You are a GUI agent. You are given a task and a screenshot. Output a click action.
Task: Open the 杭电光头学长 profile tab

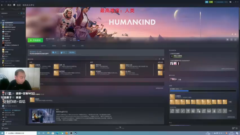click(28, 5)
